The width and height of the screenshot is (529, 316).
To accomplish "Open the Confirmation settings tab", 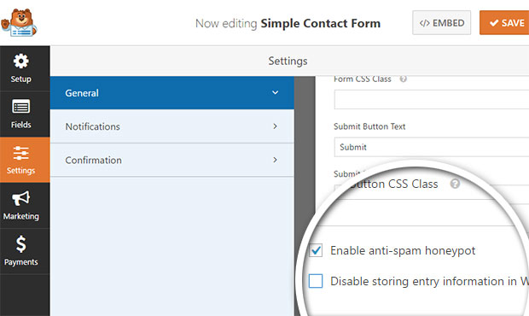I will tap(172, 160).
